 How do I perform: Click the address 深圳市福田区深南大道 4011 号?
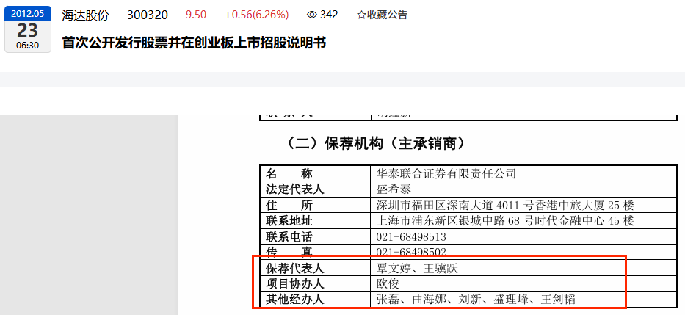point(456,205)
